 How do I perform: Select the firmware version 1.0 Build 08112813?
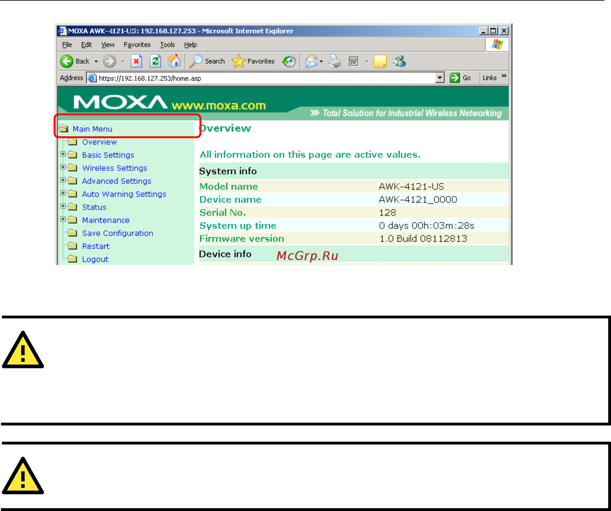click(423, 238)
